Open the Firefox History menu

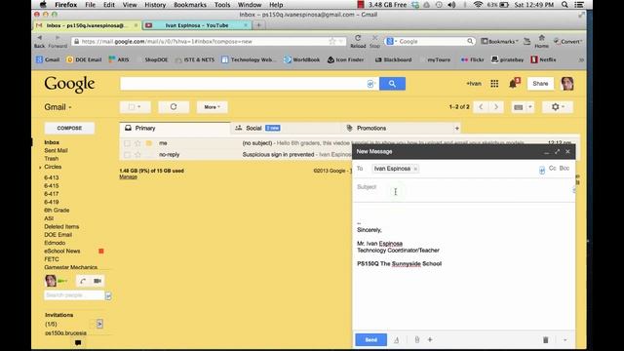[x=155, y=5]
